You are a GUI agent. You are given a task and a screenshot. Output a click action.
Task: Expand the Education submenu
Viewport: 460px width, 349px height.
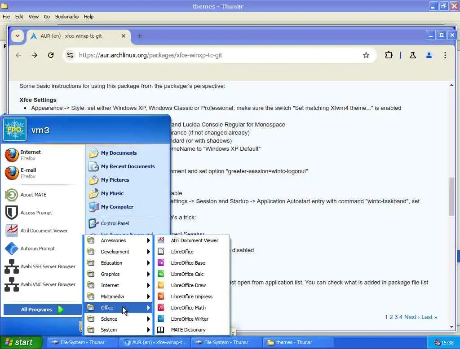pyautogui.click(x=118, y=263)
